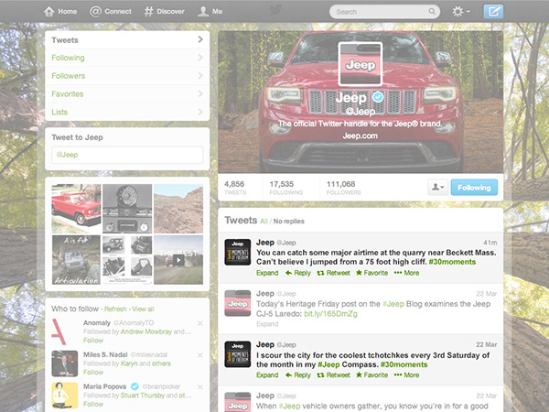Select Following in the profile sidebar

pos(127,58)
